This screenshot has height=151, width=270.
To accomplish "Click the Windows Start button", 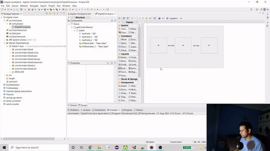I will click(x=4, y=147).
